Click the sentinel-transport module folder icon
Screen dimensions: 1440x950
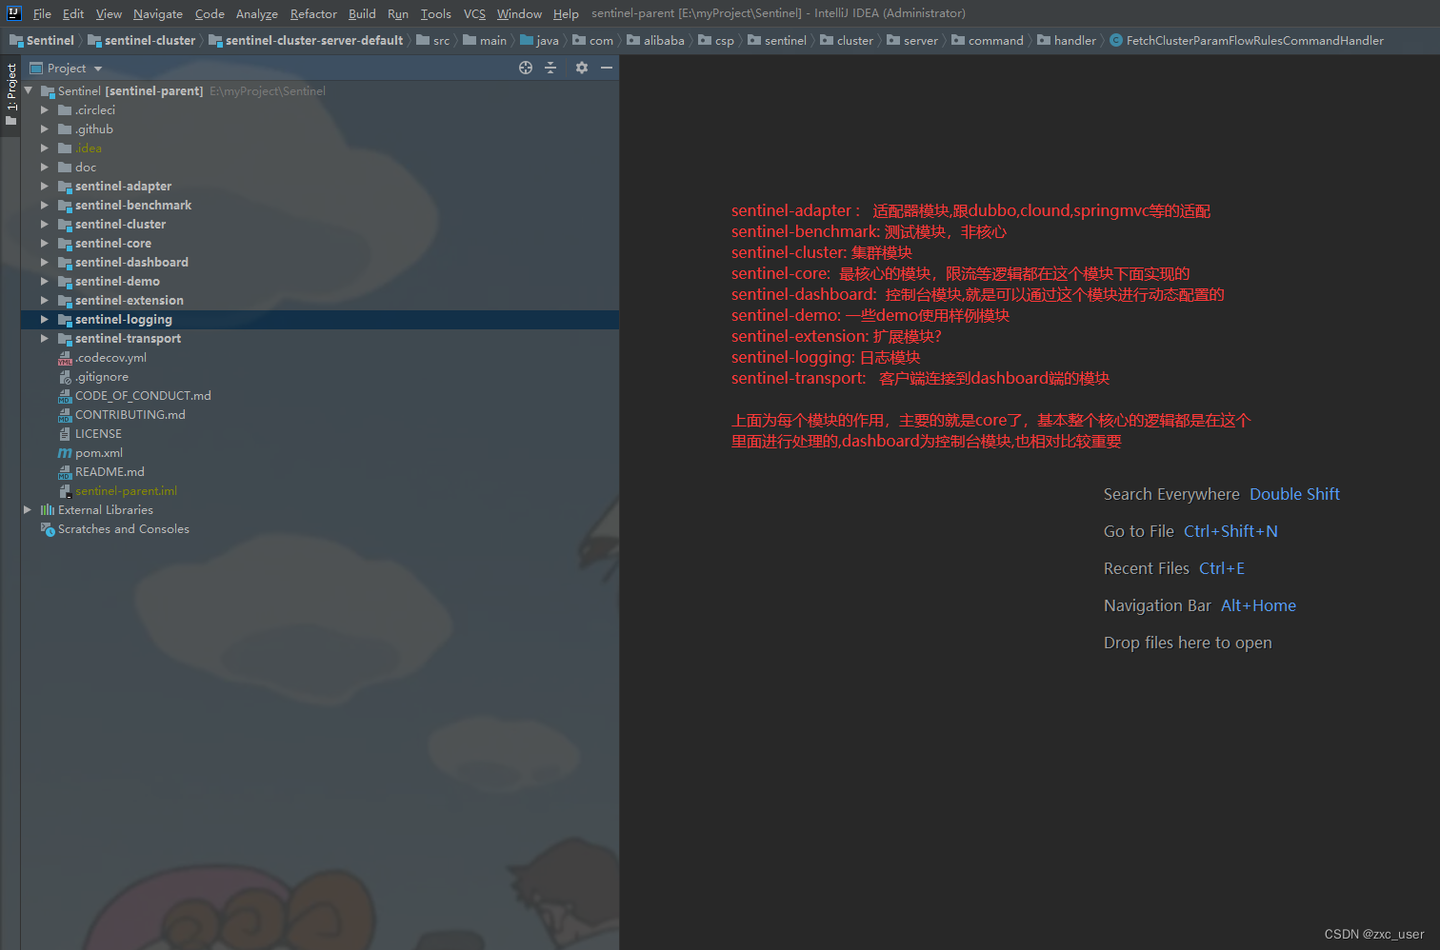pos(65,339)
